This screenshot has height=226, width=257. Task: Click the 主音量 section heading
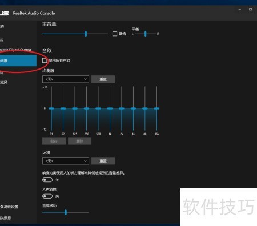(x=49, y=24)
